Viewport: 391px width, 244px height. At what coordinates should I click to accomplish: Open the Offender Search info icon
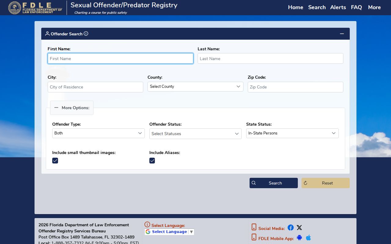click(86, 34)
